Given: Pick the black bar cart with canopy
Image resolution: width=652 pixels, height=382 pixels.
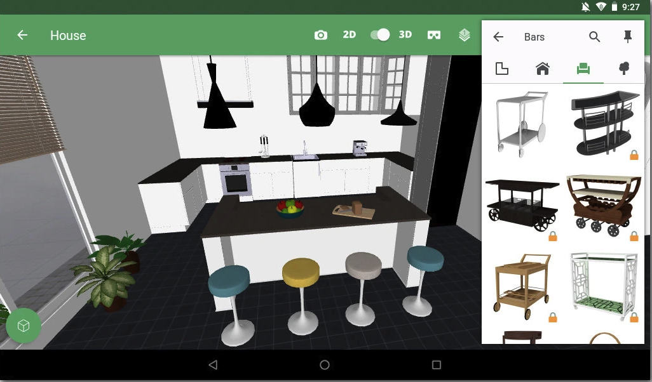Looking at the screenshot, I should pos(522,205).
